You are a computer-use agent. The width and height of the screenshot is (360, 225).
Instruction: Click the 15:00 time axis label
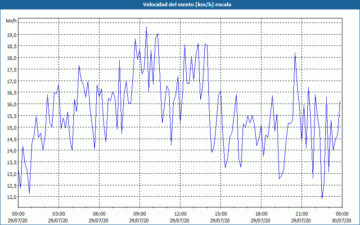point(220,214)
